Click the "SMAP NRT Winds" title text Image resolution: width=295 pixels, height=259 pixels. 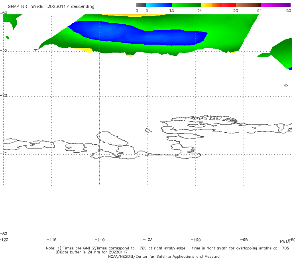(26, 6)
